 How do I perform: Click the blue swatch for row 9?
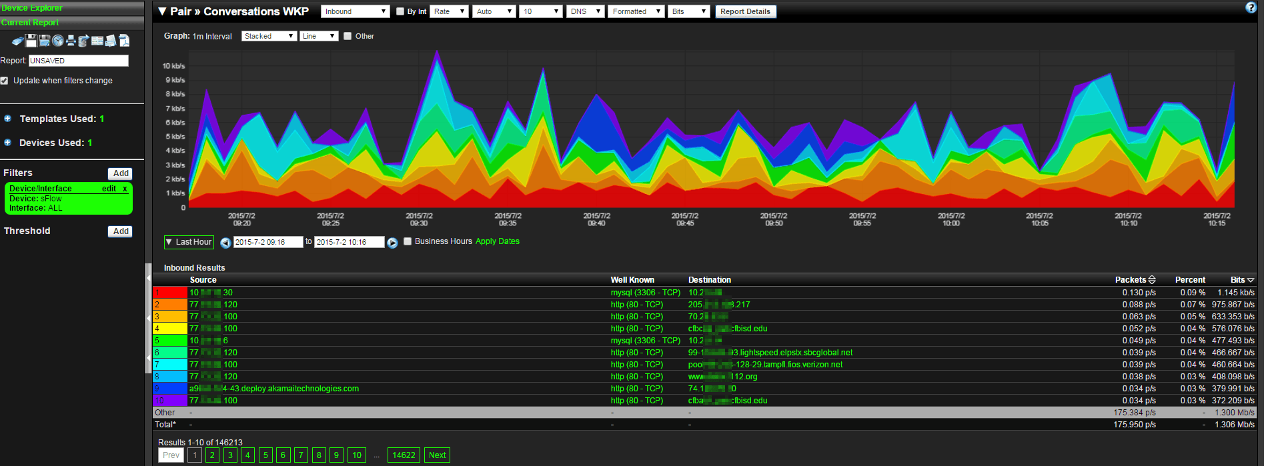click(170, 389)
